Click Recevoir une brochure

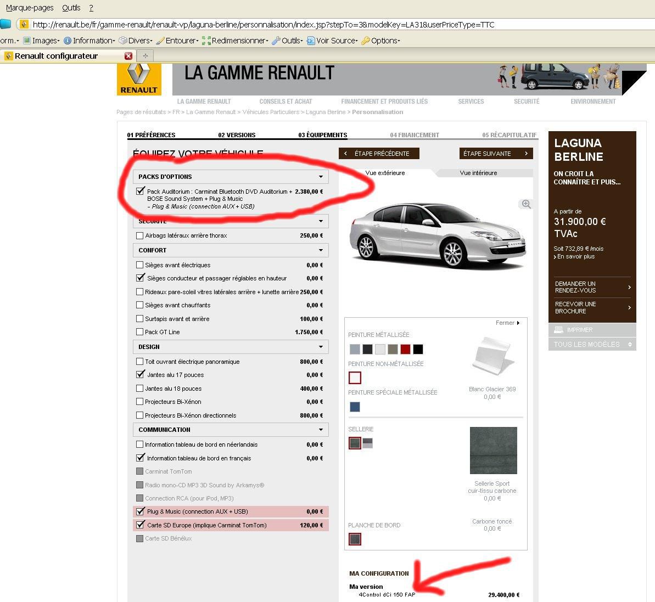coord(592,308)
